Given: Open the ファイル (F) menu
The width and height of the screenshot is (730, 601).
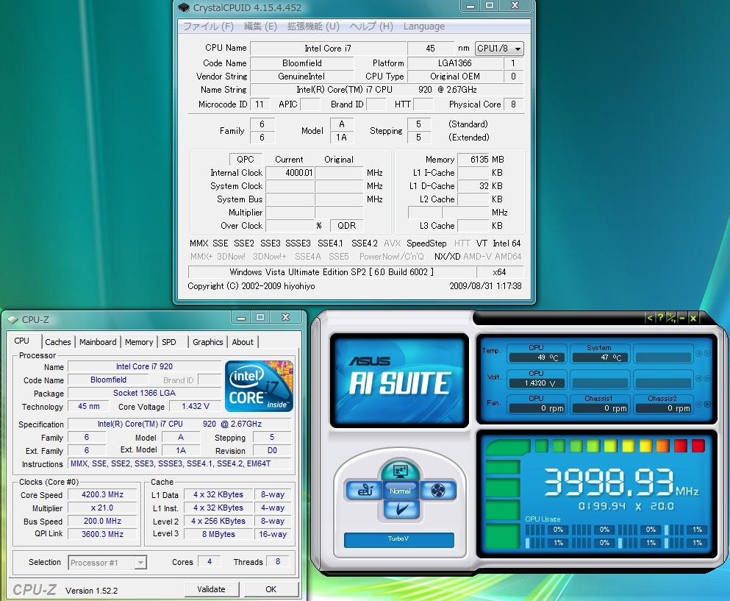Looking at the screenshot, I should (x=208, y=26).
